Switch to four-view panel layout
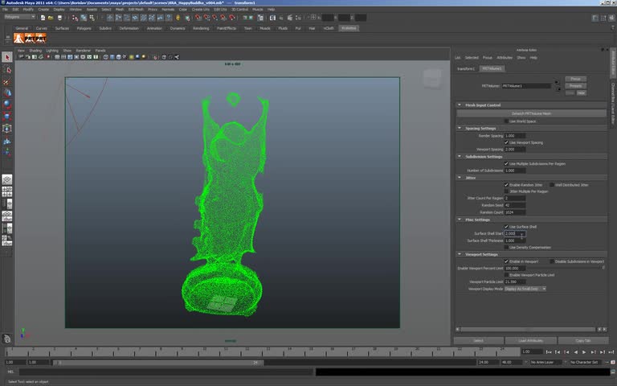 [x=7, y=191]
